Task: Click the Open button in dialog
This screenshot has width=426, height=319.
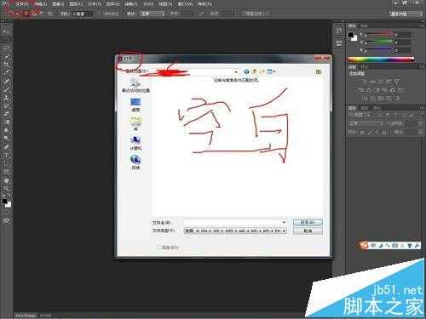Action: click(x=308, y=223)
